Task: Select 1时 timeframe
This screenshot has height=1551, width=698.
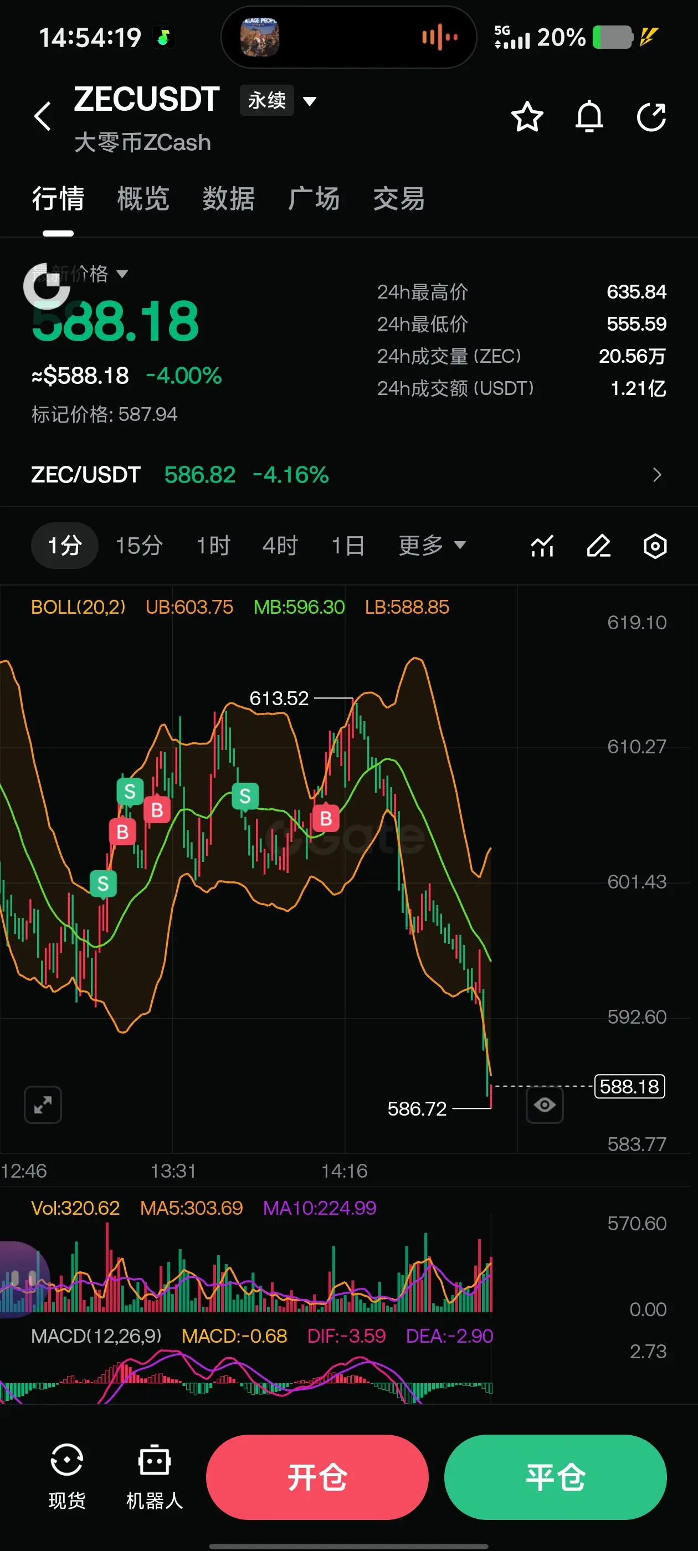Action: click(213, 546)
